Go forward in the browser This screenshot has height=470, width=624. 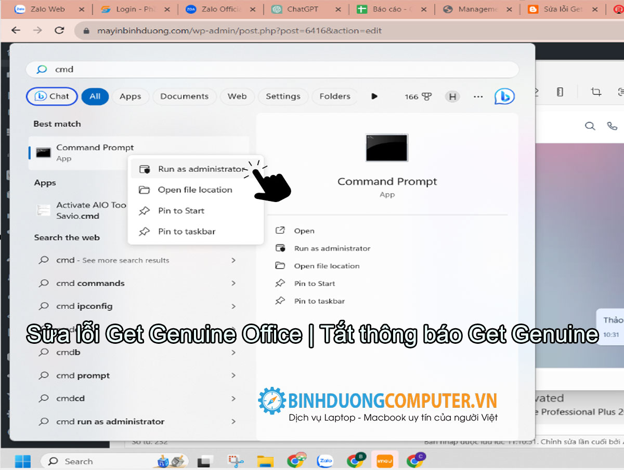point(37,31)
